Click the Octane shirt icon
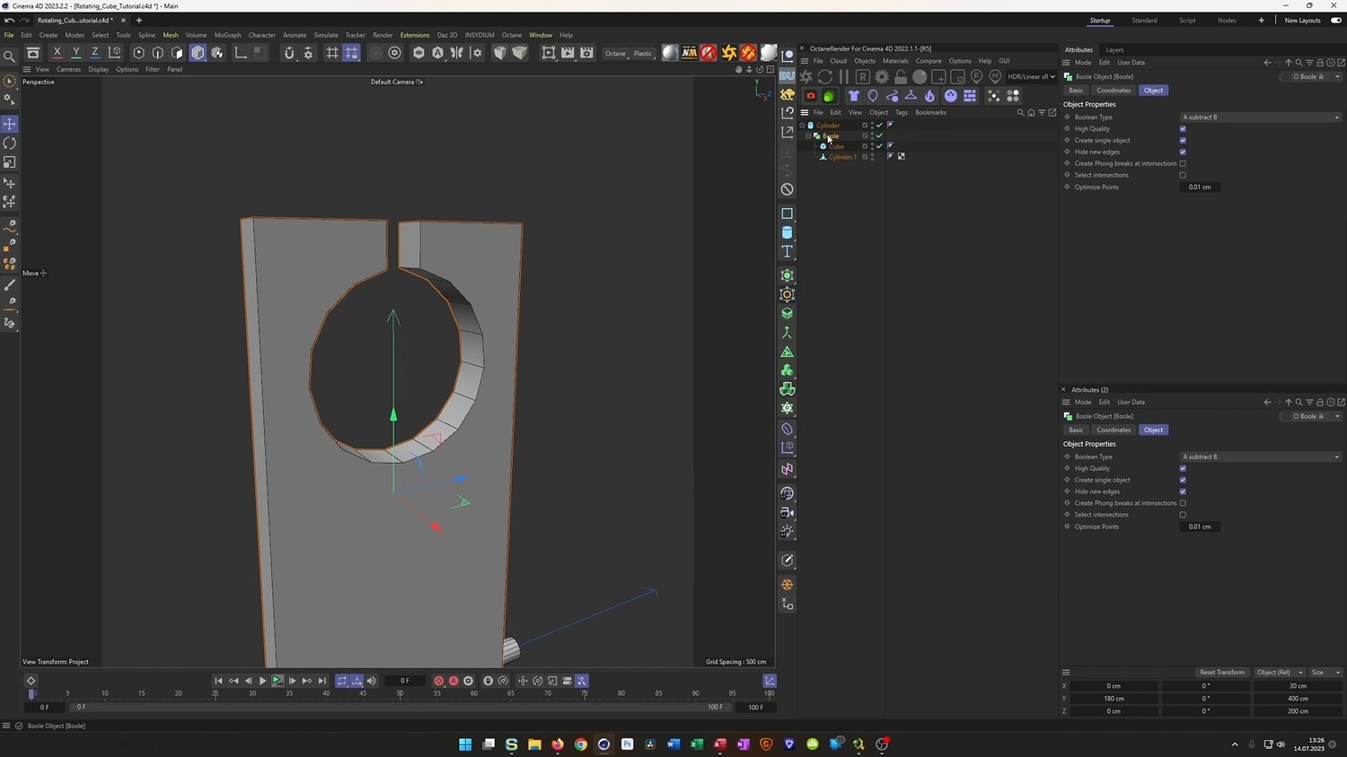 click(854, 96)
